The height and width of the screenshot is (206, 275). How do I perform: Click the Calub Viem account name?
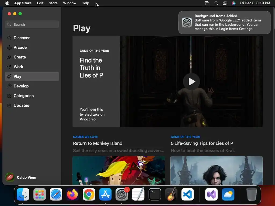click(27, 177)
